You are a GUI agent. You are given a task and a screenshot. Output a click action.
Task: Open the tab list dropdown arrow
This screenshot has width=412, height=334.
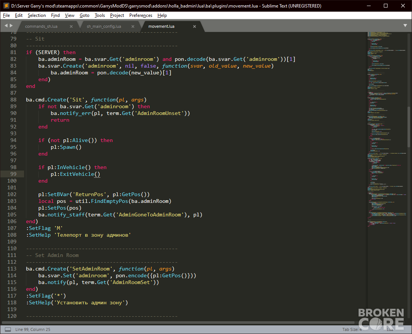tap(405, 26)
